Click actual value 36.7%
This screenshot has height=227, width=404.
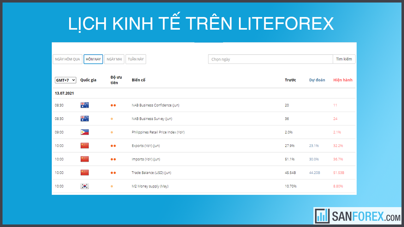338,160
